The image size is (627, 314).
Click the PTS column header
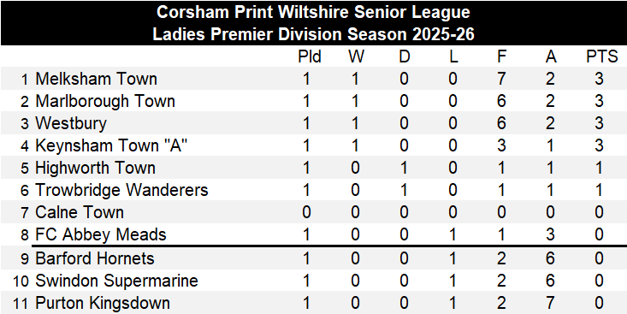tap(602, 57)
